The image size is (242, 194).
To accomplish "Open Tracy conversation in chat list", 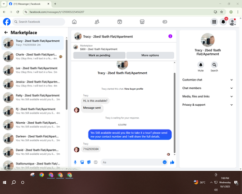I will point(32,43).
